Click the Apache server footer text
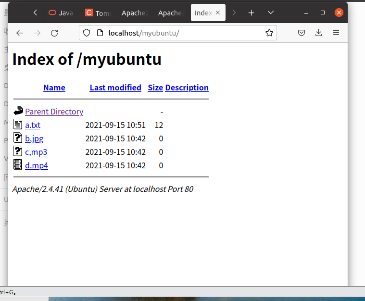 click(103, 189)
